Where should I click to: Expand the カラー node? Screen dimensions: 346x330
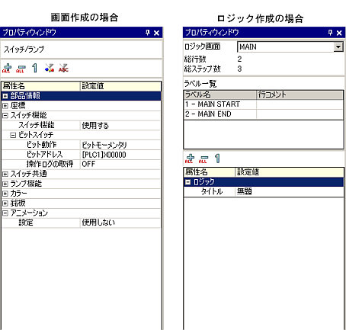(5, 194)
